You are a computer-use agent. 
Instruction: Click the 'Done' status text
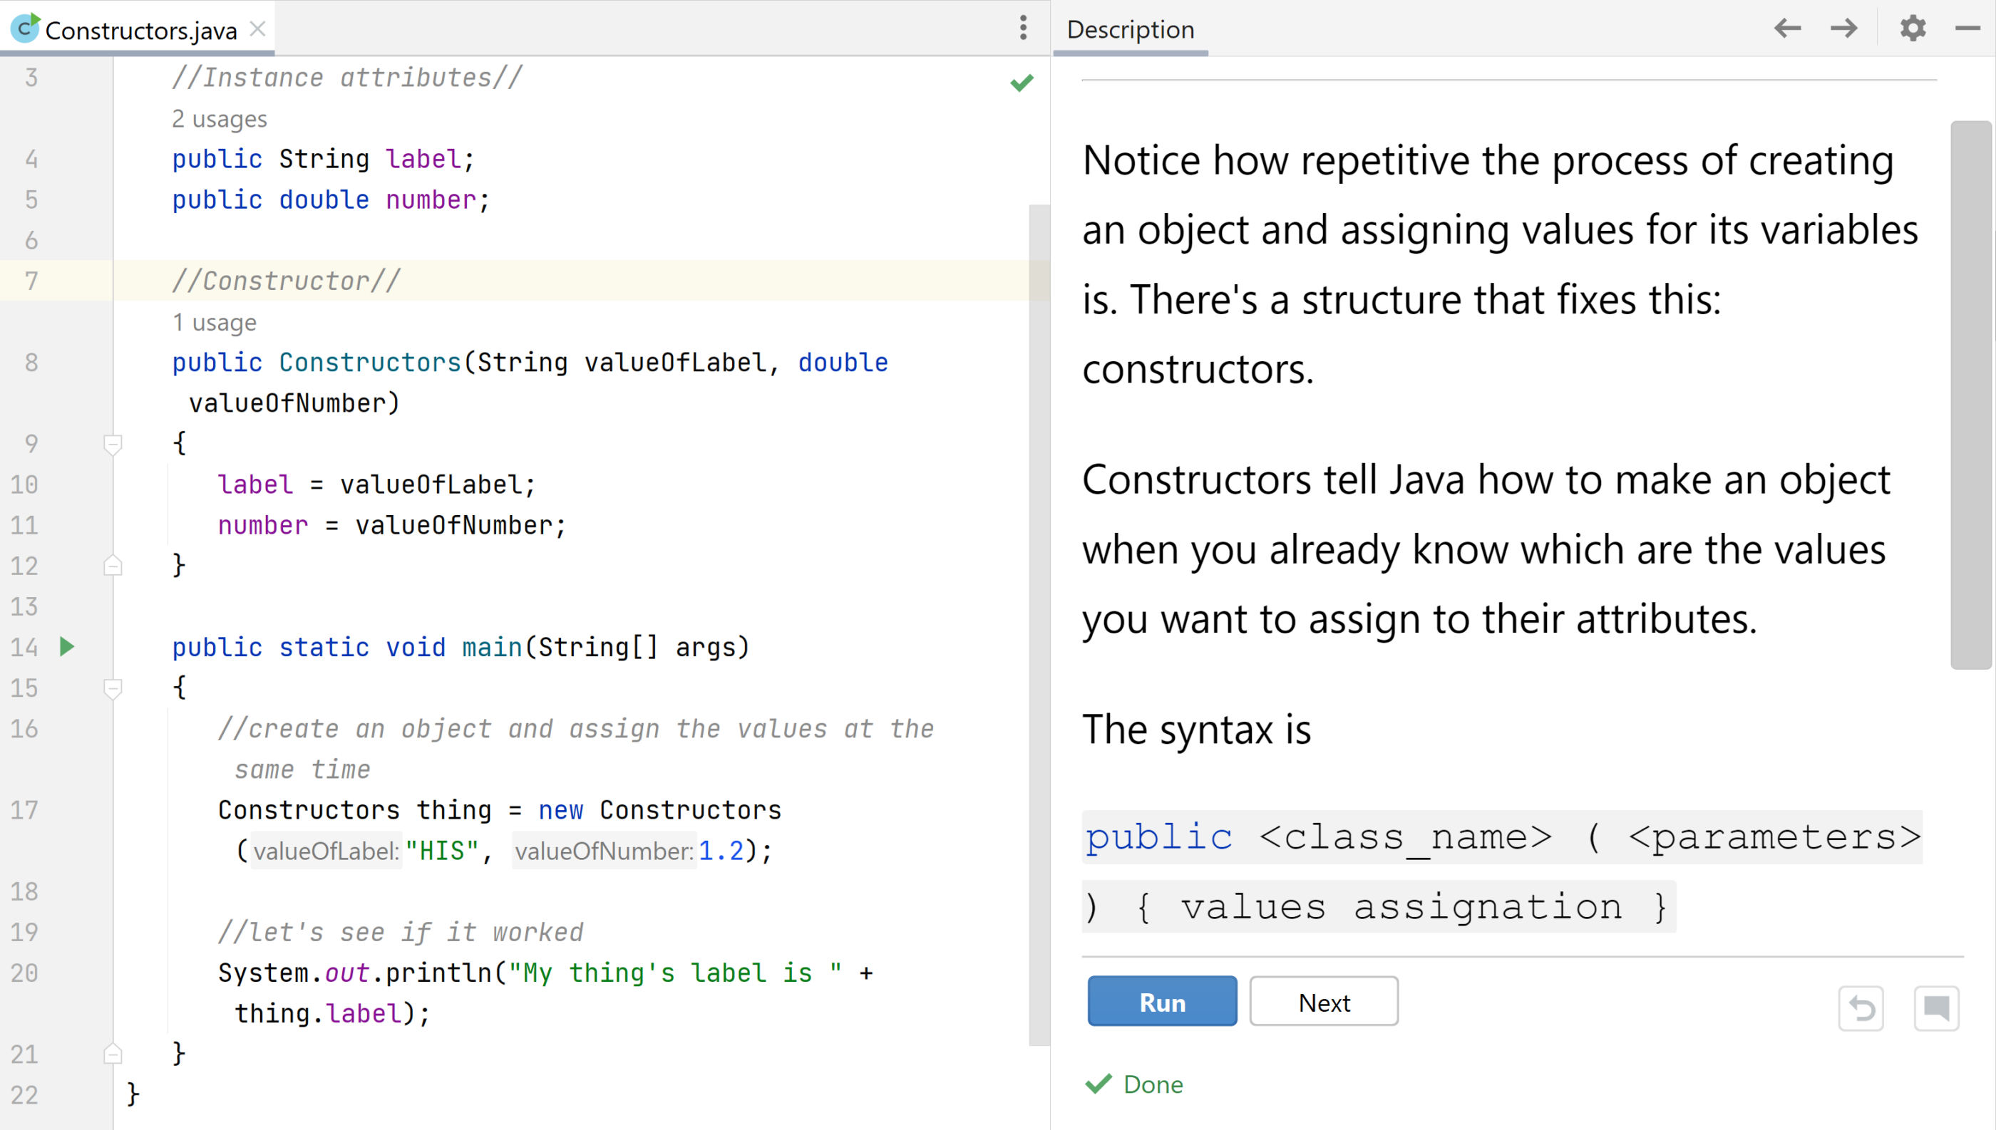1153,1084
